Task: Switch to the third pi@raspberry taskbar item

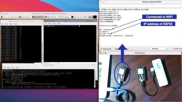Action: tap(51, 17)
